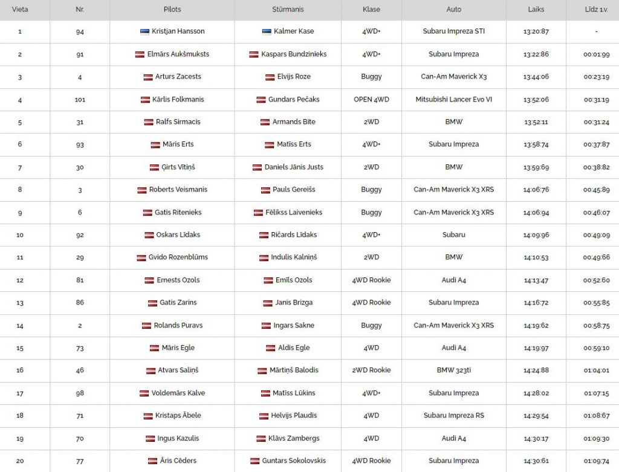
Task: Open pilot Roberts Veismanis entry
Action: coord(178,189)
